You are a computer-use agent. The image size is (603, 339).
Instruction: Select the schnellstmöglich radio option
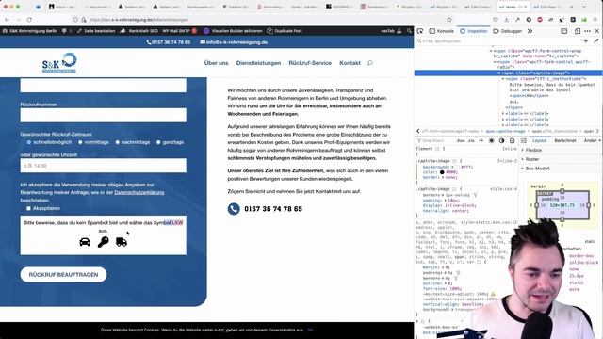pyautogui.click(x=29, y=142)
